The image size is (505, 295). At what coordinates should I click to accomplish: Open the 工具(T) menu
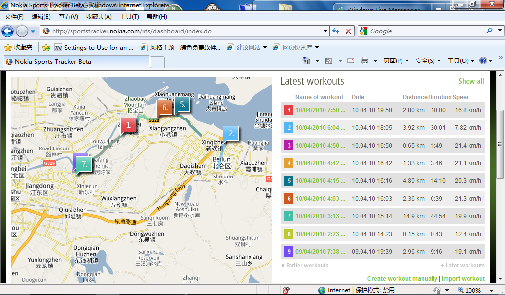click(x=129, y=17)
